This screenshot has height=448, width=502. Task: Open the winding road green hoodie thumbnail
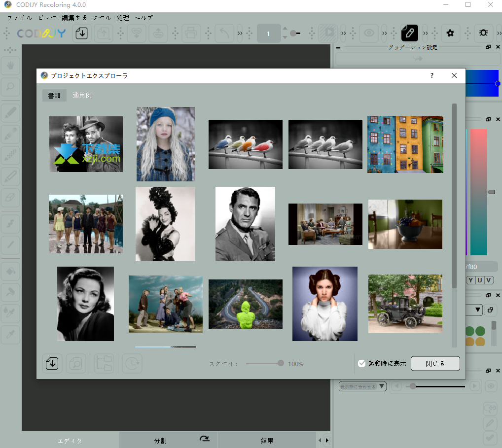tap(246, 304)
